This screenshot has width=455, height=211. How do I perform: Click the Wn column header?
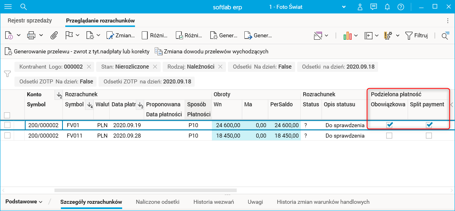pyautogui.click(x=227, y=104)
